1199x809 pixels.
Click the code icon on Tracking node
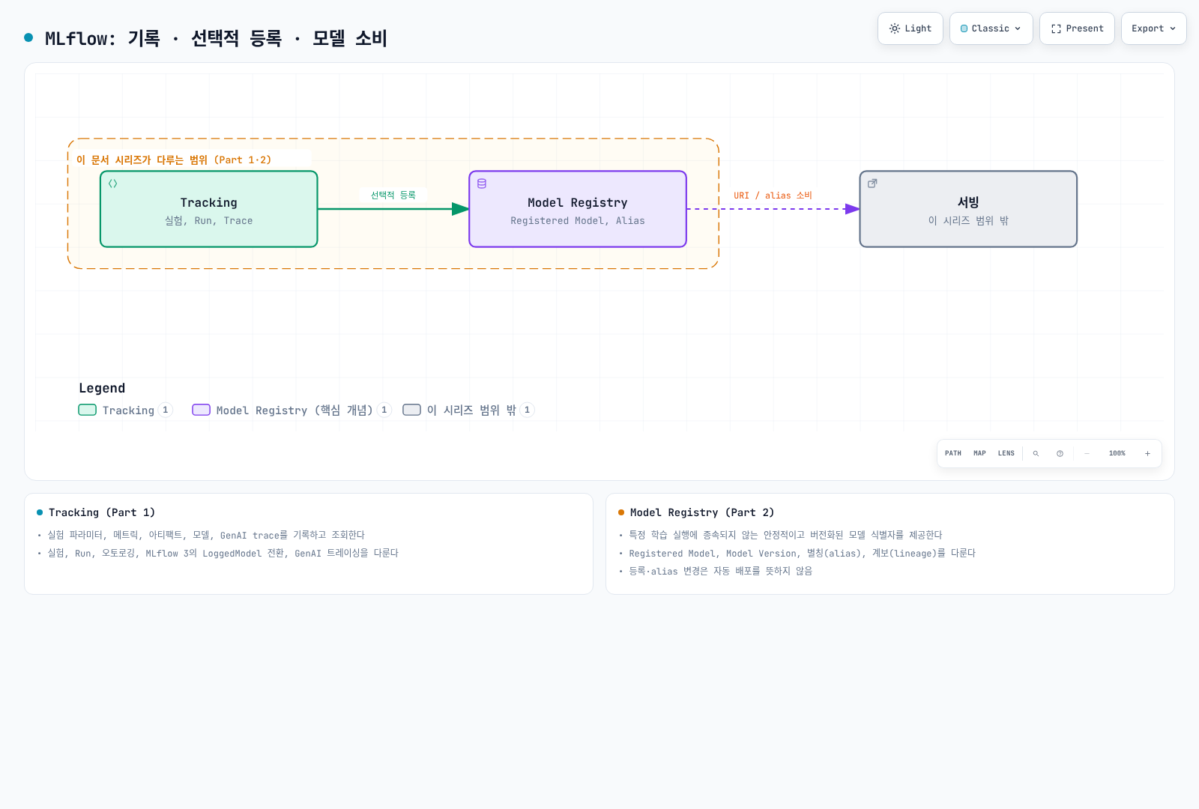113,184
